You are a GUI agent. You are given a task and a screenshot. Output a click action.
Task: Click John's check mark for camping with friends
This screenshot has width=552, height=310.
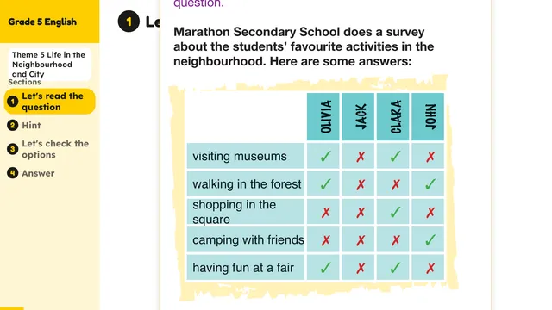[430, 240]
